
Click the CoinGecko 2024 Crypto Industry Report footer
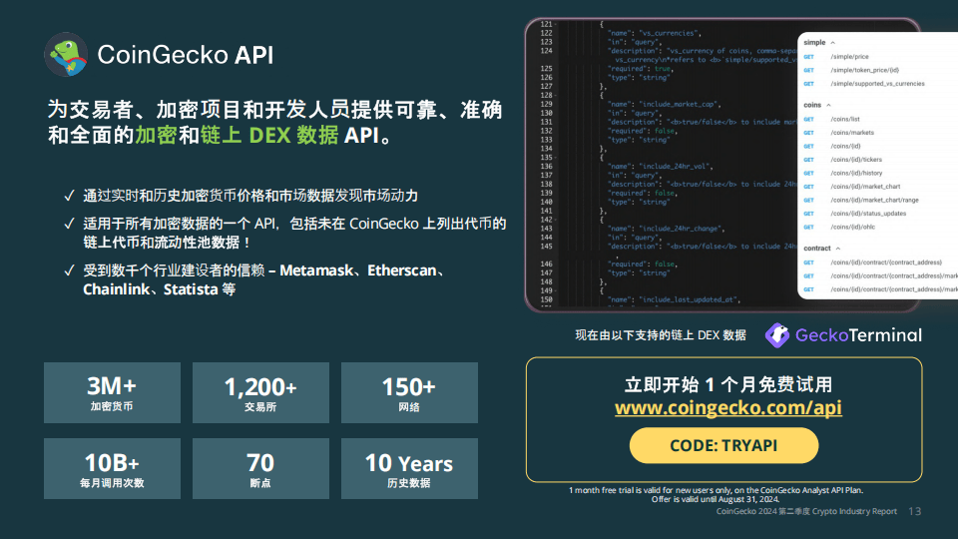tap(806, 511)
